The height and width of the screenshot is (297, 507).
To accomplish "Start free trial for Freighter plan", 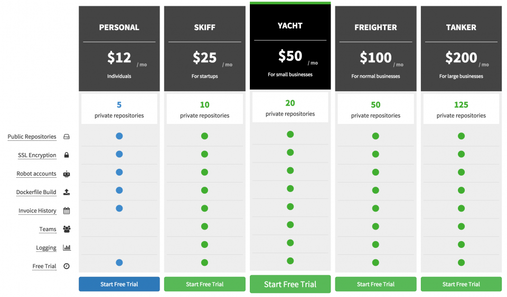I will (x=375, y=284).
